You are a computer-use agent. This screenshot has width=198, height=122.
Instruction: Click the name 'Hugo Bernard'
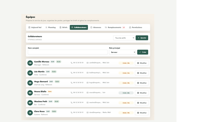[41, 82]
